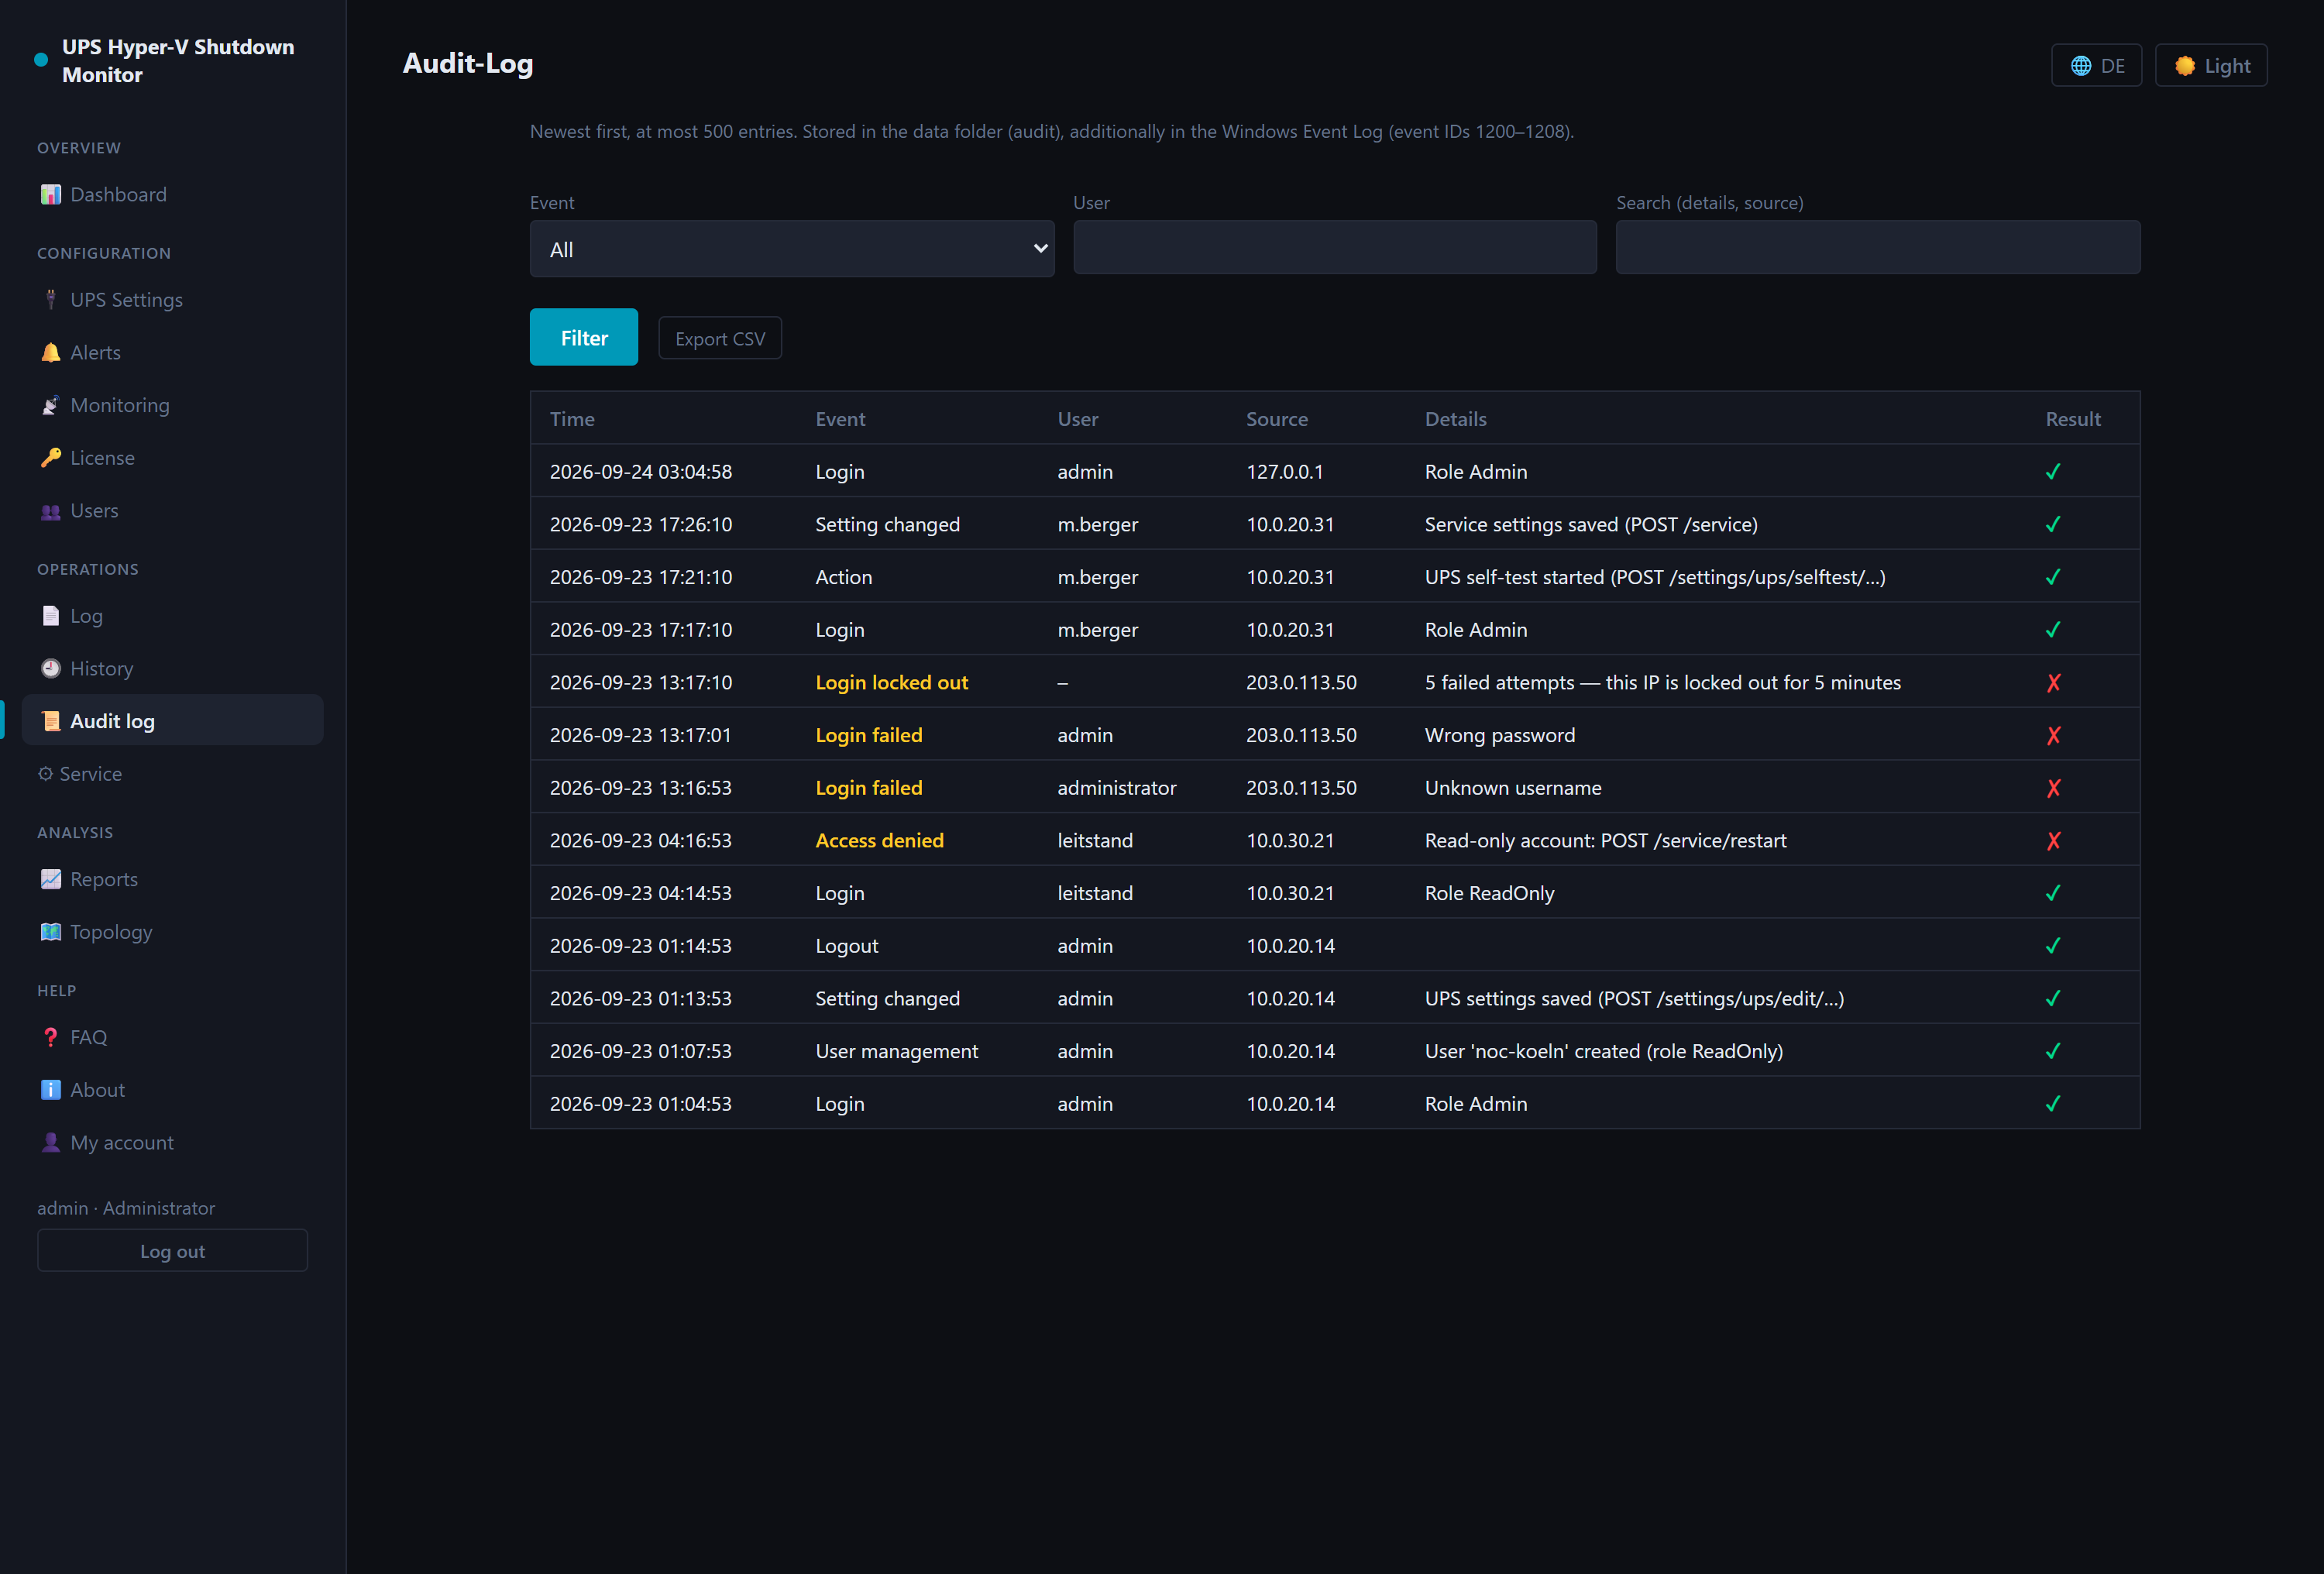Click user cell 'administrator'
Screen dimensions: 2324x1574
click(x=1117, y=787)
